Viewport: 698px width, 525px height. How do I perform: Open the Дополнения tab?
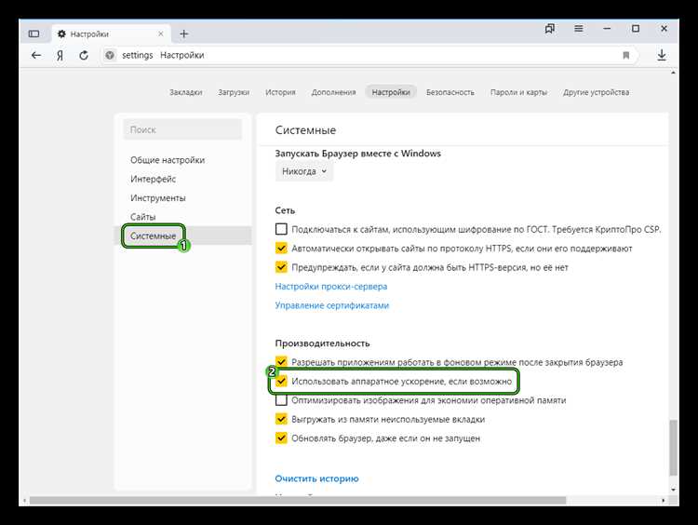click(333, 92)
